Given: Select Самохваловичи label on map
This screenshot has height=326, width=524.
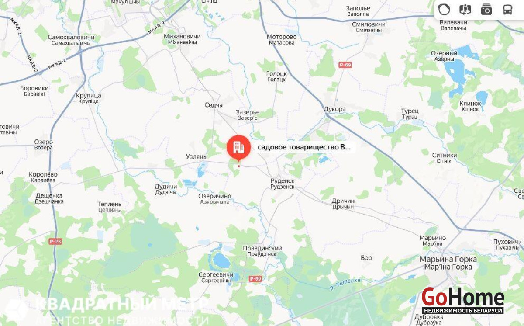Looking at the screenshot, I should click(71, 37).
